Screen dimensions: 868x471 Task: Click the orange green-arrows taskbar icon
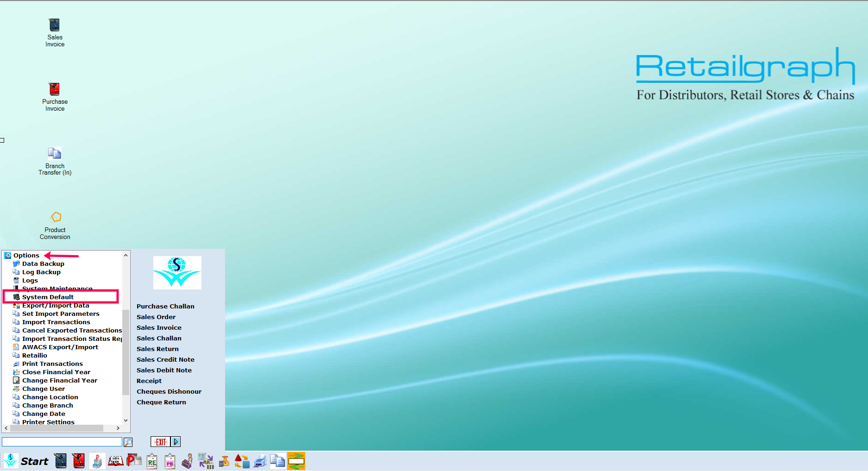(x=296, y=461)
